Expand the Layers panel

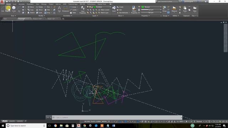click(x=95, y=16)
